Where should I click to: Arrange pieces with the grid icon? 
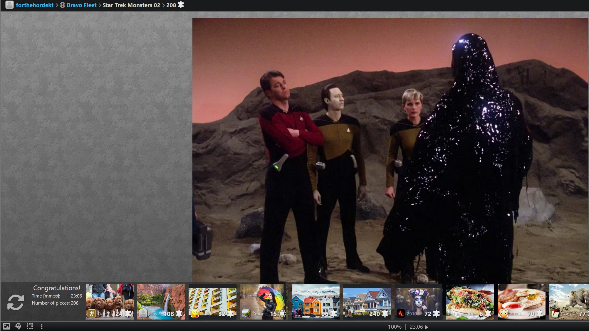[30, 326]
